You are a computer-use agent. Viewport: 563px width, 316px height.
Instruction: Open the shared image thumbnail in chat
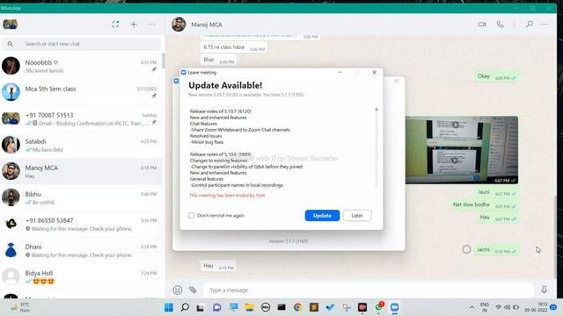click(x=462, y=150)
